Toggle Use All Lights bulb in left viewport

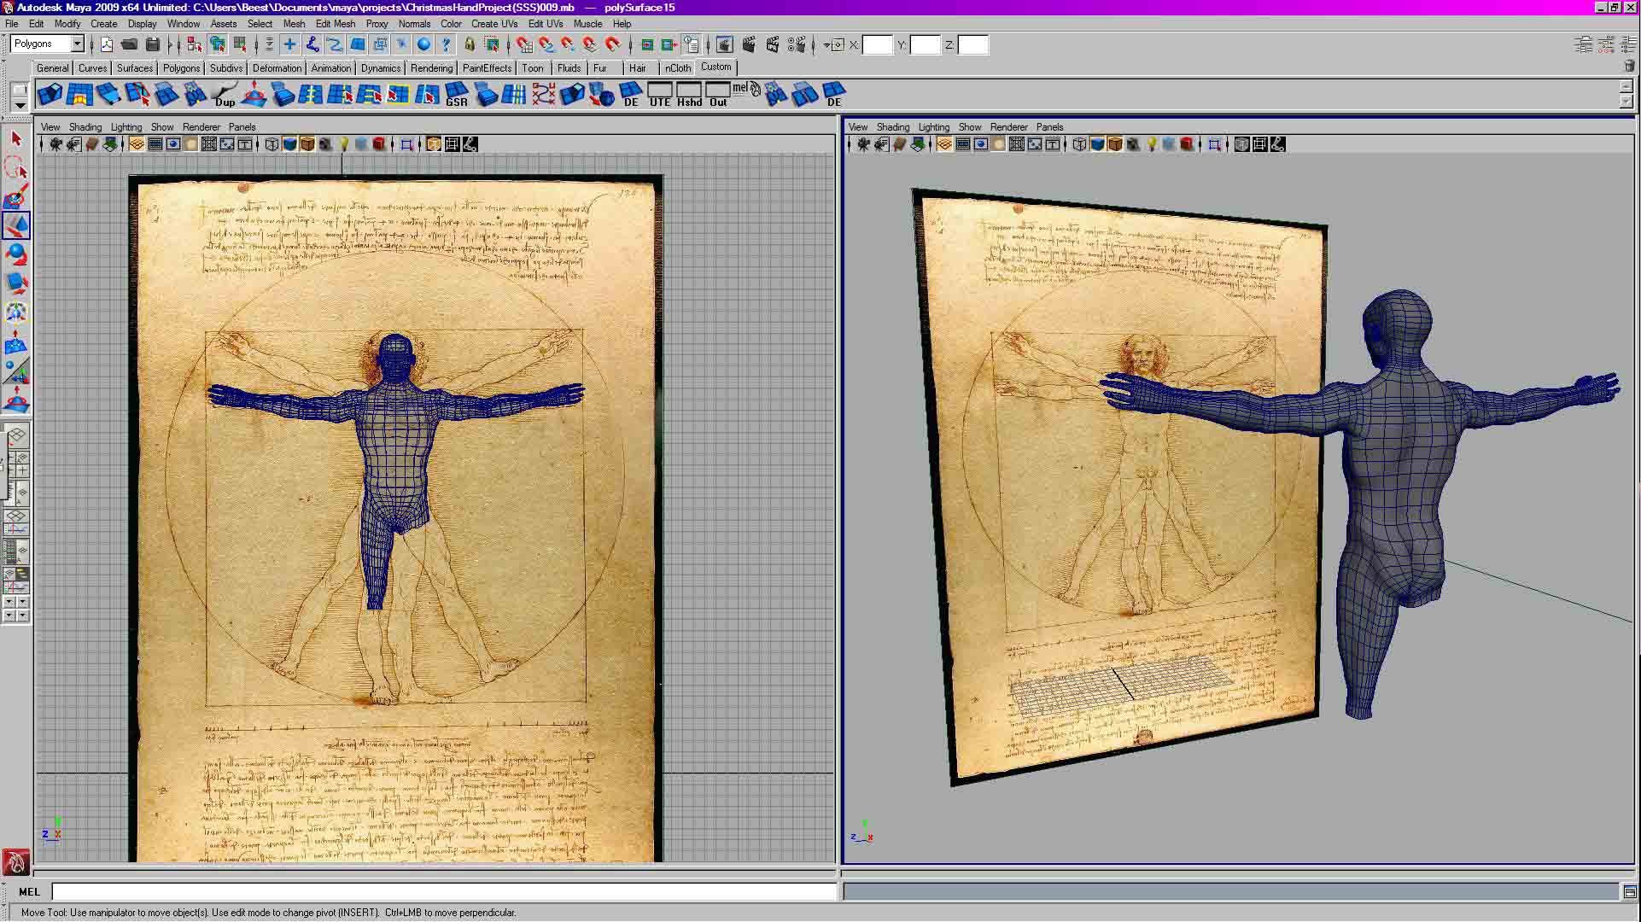pyautogui.click(x=344, y=144)
